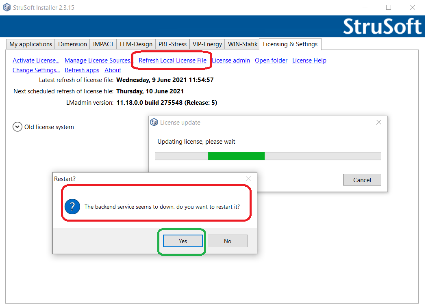Click Refresh Local License File link

[172, 60]
